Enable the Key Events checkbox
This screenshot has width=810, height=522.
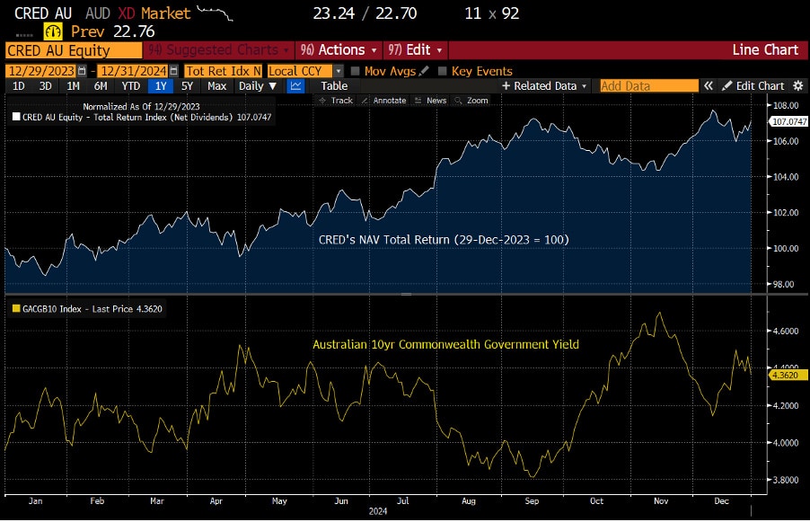point(442,71)
